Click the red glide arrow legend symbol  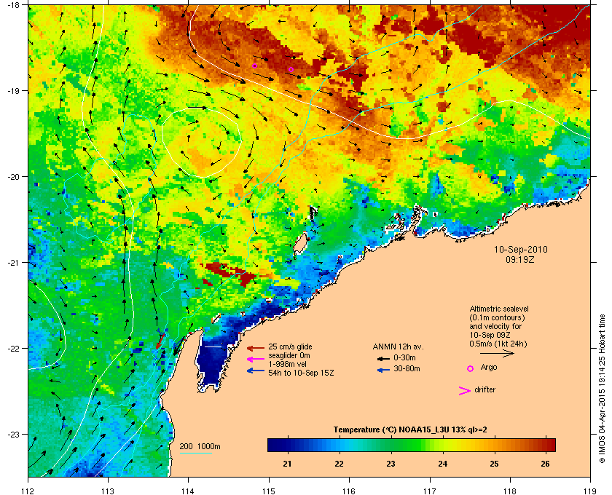tap(256, 347)
